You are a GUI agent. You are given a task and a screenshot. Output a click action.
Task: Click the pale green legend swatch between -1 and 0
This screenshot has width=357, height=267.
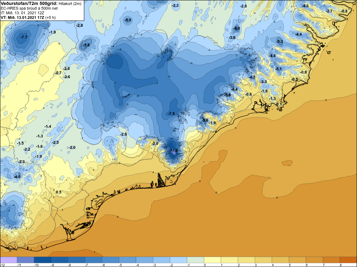click(x=195, y=260)
